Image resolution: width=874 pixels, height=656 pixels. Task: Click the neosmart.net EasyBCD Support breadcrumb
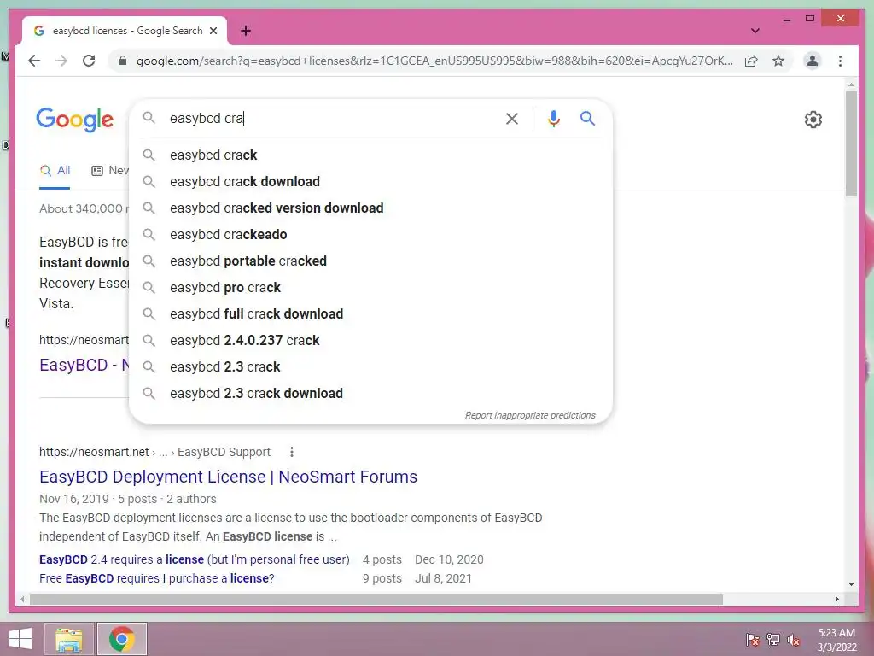point(154,452)
